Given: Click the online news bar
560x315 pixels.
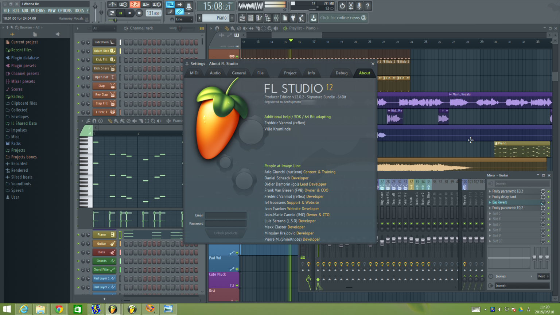Looking at the screenshot, I should pos(343,18).
